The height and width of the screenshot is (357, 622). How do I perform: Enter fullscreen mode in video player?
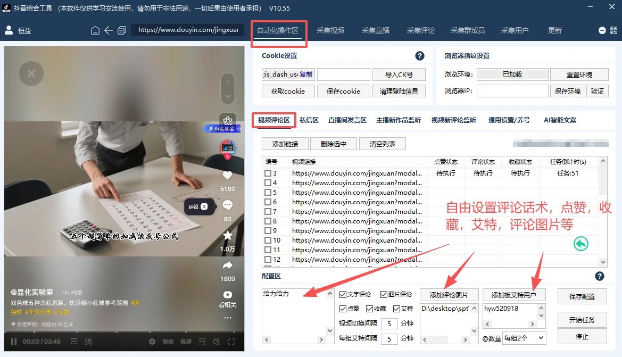(x=231, y=342)
